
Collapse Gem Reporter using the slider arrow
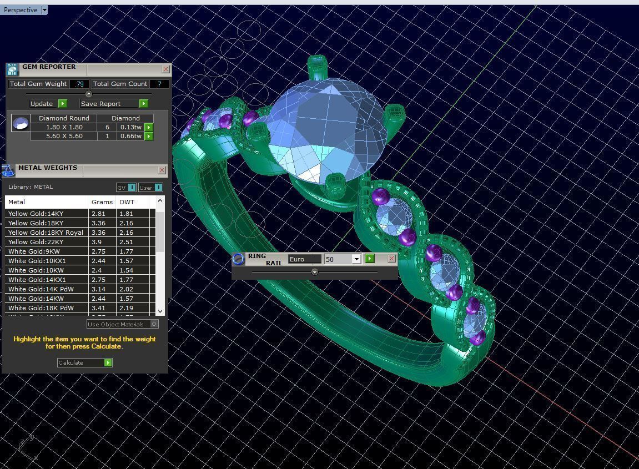coord(88,94)
